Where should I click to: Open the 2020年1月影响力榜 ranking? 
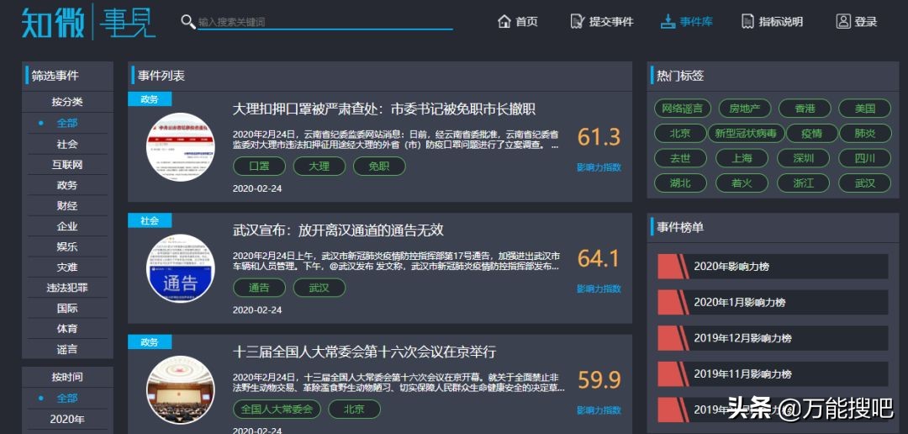click(773, 303)
